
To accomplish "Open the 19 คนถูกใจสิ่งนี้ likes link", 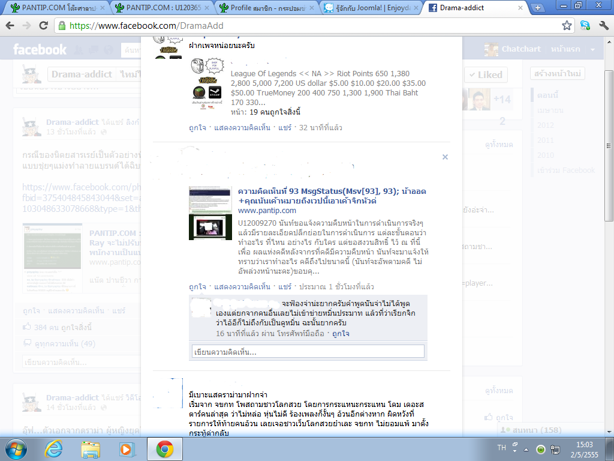I will pos(275,112).
